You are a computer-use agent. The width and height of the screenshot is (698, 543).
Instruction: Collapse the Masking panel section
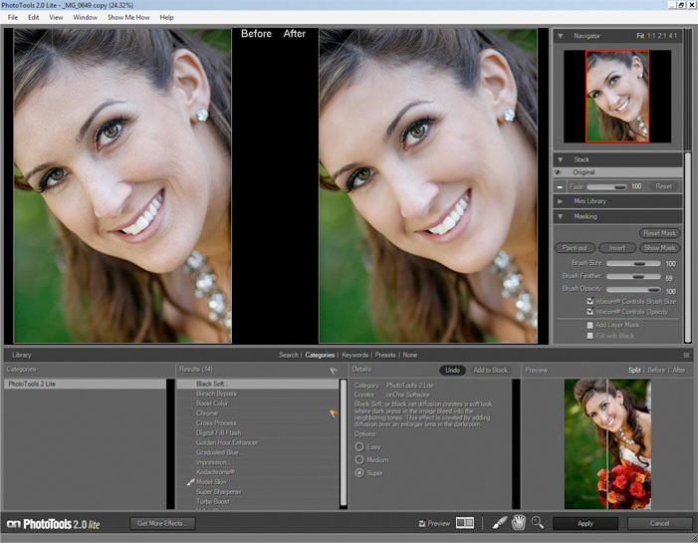pyautogui.click(x=561, y=216)
